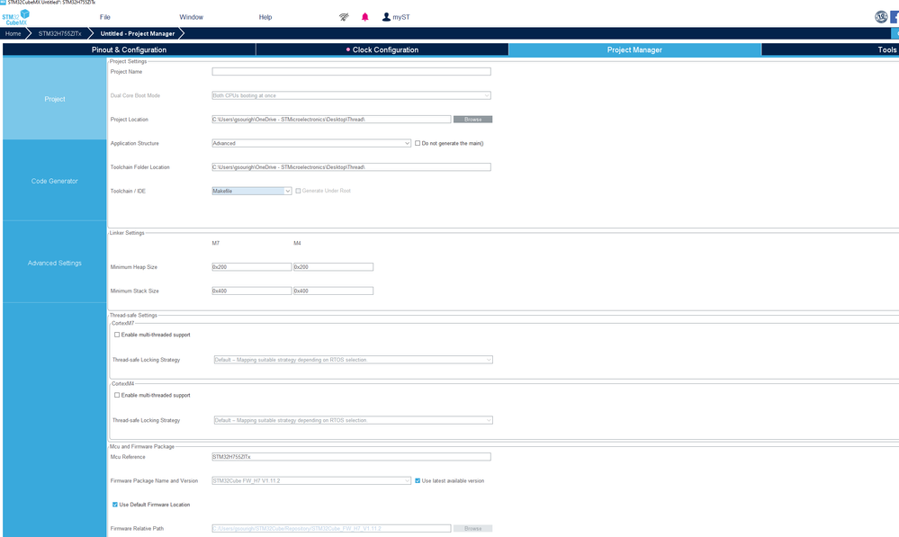Image resolution: width=899 pixels, height=537 pixels.
Task: Click the 'Firmware Package Name and Version' label
Action: click(154, 481)
